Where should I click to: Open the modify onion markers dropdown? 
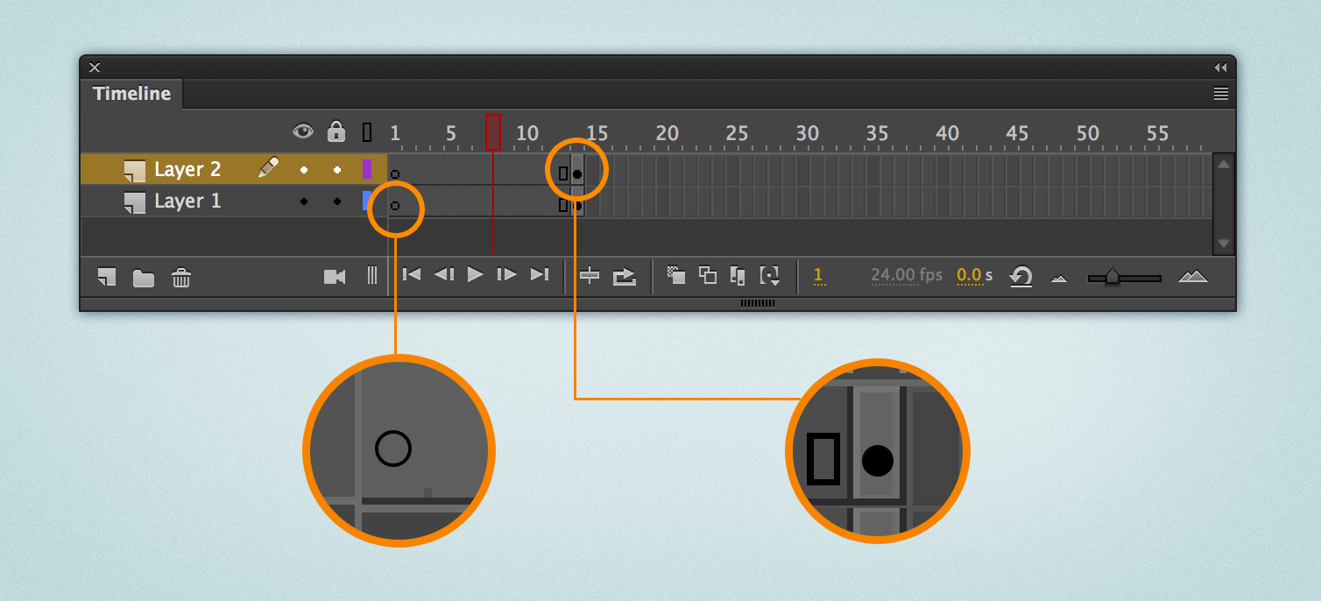769,275
